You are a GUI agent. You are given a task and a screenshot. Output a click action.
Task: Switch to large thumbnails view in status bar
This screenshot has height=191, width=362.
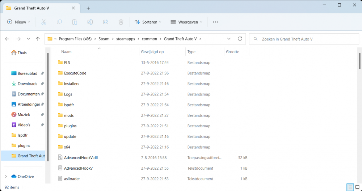pyautogui.click(x=357, y=187)
